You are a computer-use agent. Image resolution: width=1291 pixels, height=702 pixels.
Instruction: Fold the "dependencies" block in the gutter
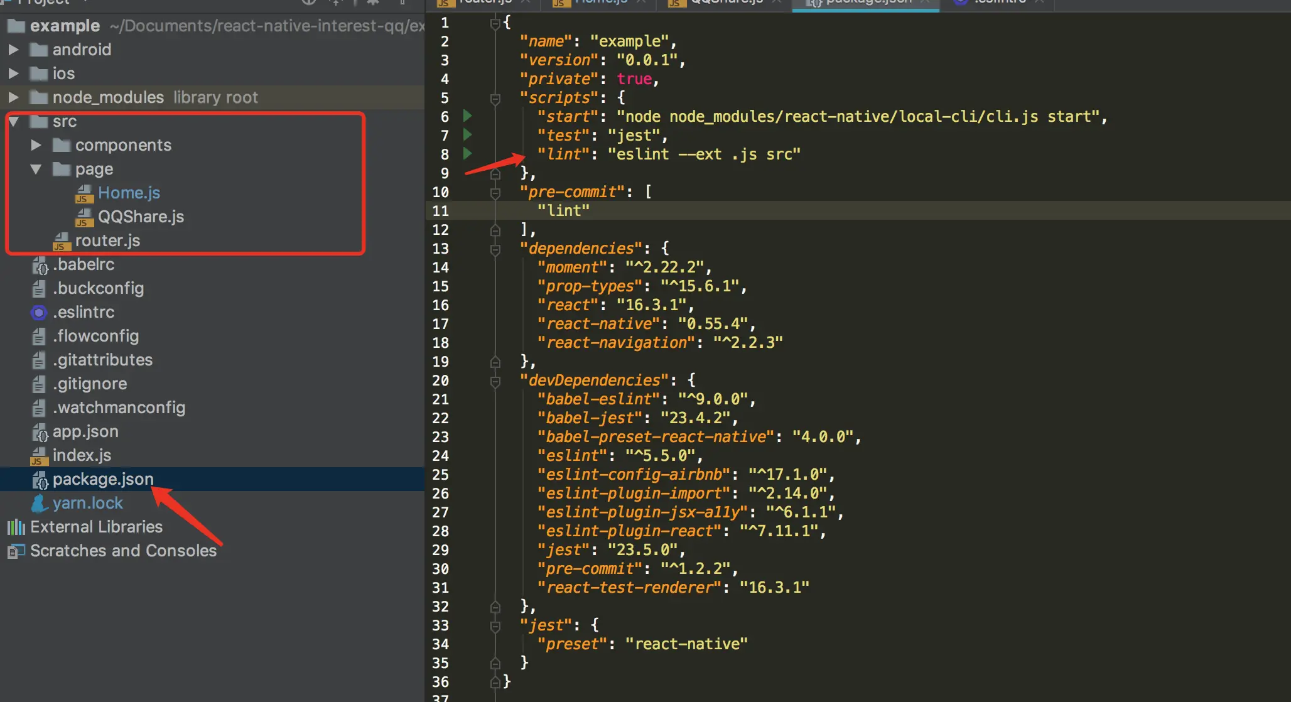(495, 249)
